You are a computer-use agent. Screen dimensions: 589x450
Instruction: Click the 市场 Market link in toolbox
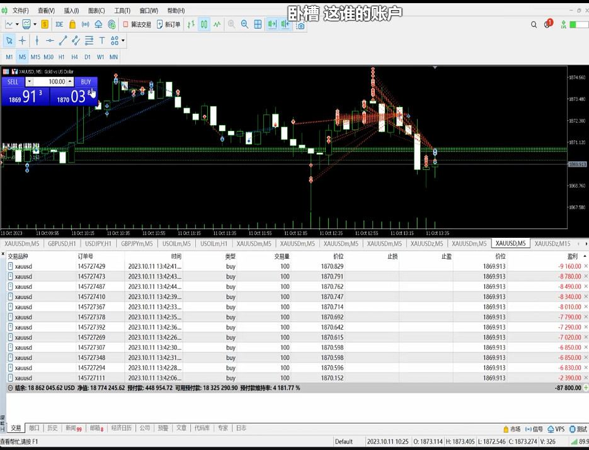[512, 429]
